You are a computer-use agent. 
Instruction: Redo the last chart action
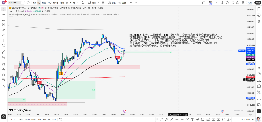point(136,3)
